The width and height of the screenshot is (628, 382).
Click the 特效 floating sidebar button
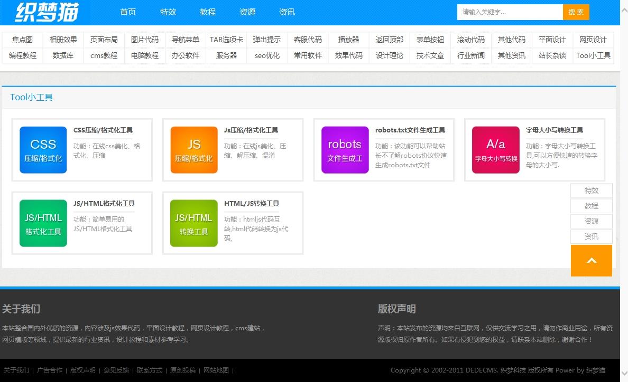point(591,191)
